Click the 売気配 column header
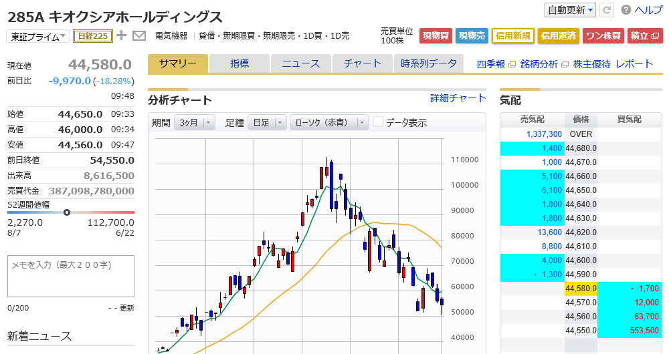This screenshot has height=354, width=669. (532, 120)
